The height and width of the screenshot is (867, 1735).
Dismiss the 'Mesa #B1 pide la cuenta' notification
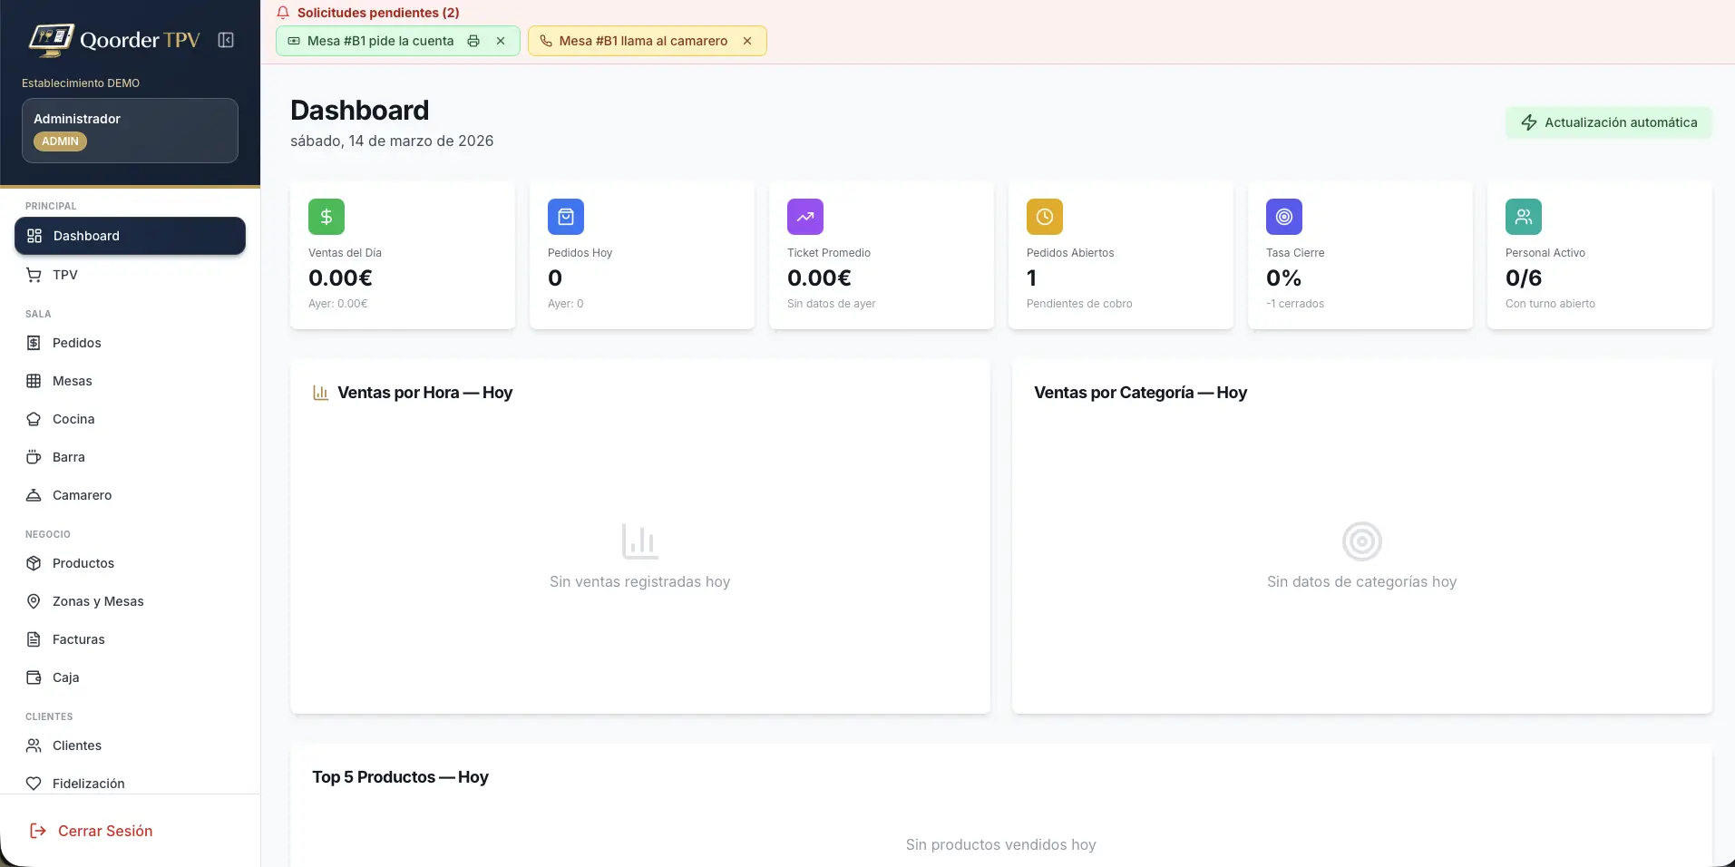501,41
